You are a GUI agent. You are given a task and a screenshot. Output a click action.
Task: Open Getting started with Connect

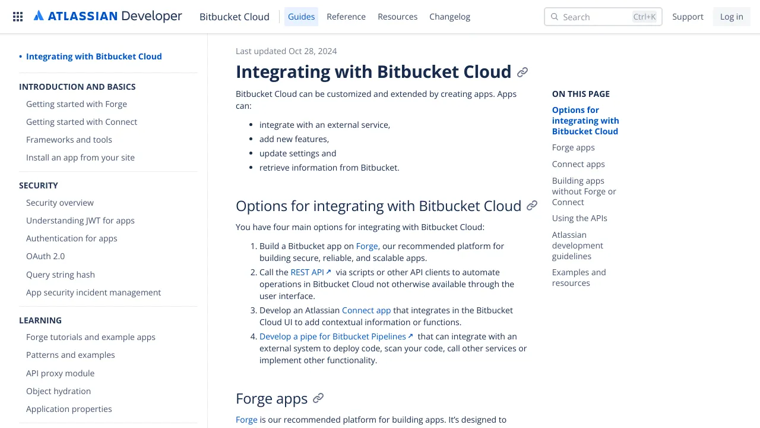click(x=81, y=122)
